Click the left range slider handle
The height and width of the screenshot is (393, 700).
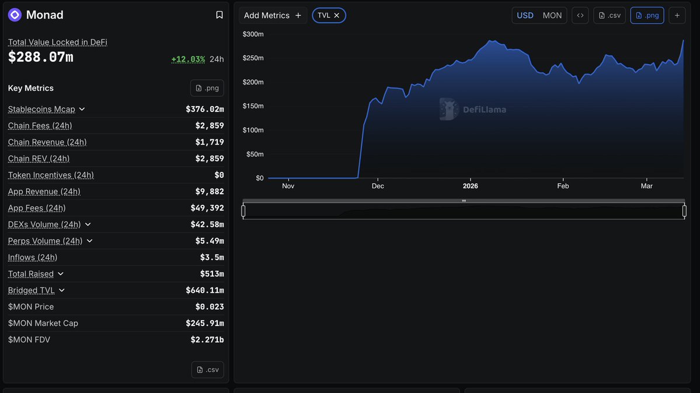[243, 210]
